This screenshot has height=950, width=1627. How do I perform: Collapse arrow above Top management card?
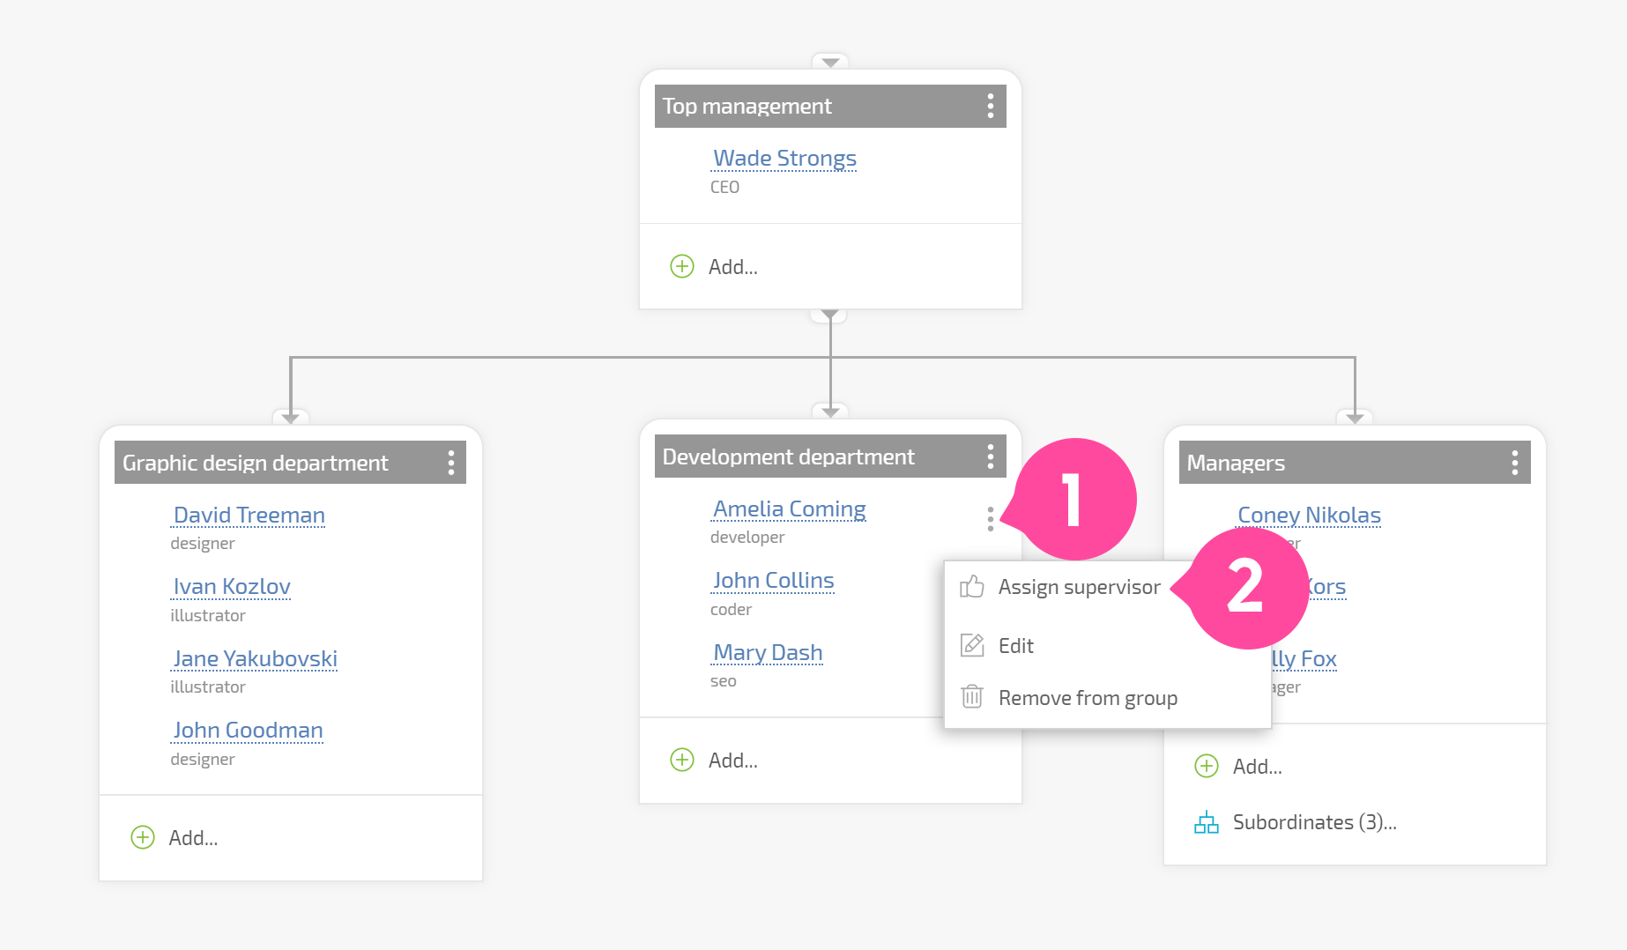click(830, 63)
